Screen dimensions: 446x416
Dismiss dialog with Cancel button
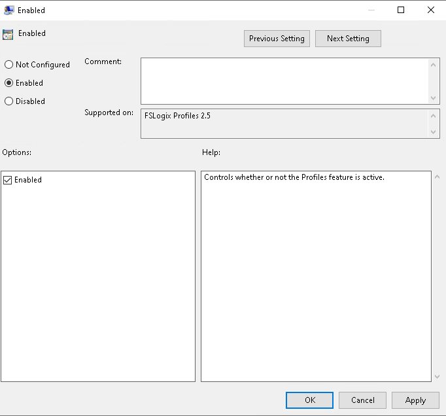point(362,400)
